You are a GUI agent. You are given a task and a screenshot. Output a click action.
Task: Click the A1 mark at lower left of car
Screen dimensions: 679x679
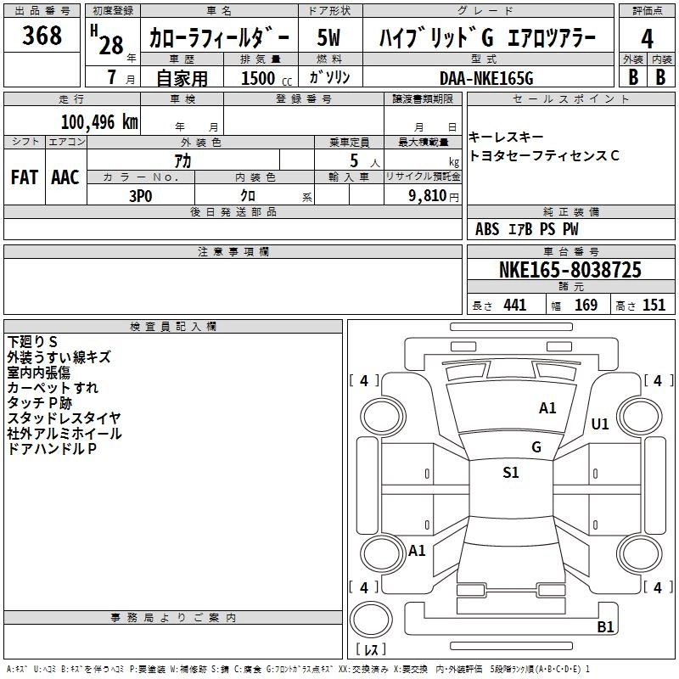point(417,551)
